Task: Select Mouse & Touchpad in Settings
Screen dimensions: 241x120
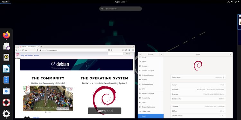Action: pos(151,71)
